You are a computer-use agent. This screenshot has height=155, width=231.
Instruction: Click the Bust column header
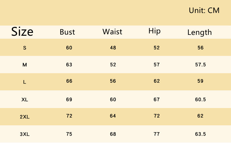pyautogui.click(x=67, y=32)
